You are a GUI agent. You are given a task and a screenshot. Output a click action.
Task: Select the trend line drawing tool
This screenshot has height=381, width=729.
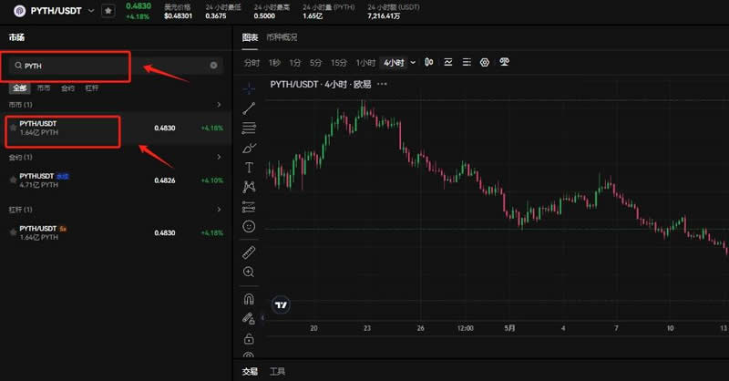pos(250,108)
